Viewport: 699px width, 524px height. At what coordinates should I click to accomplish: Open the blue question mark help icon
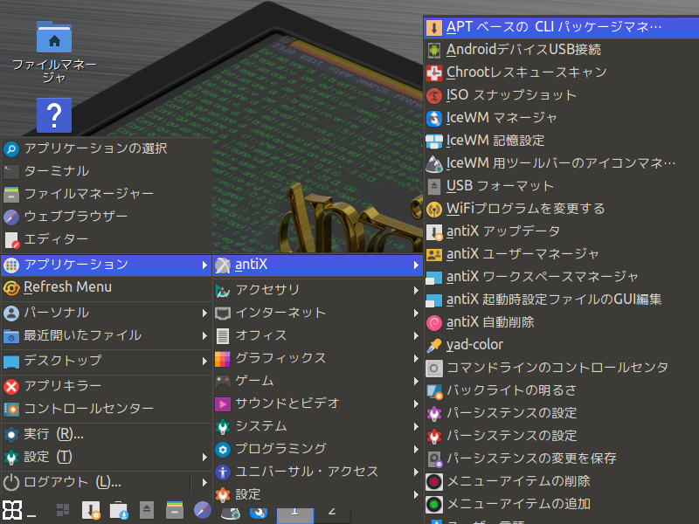(54, 115)
